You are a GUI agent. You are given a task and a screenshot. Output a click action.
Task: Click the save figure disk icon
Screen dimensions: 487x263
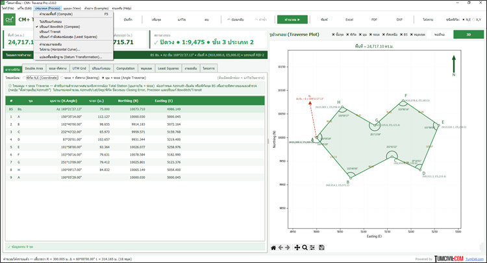click(321, 247)
